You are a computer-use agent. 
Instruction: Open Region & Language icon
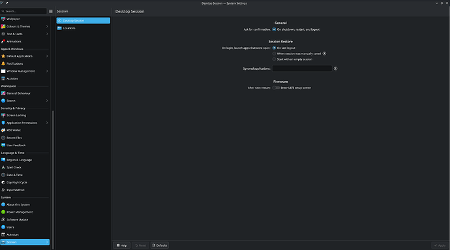[3, 160]
